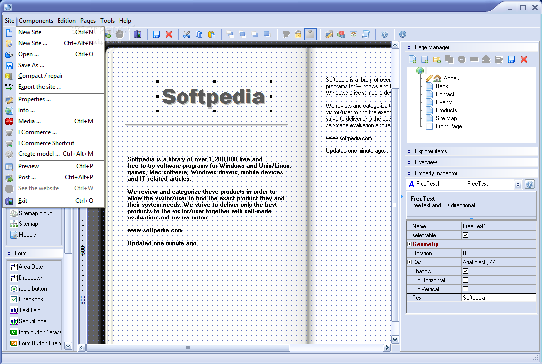542x364 pixels.
Task: Expand the Overview panel
Action: [409, 162]
